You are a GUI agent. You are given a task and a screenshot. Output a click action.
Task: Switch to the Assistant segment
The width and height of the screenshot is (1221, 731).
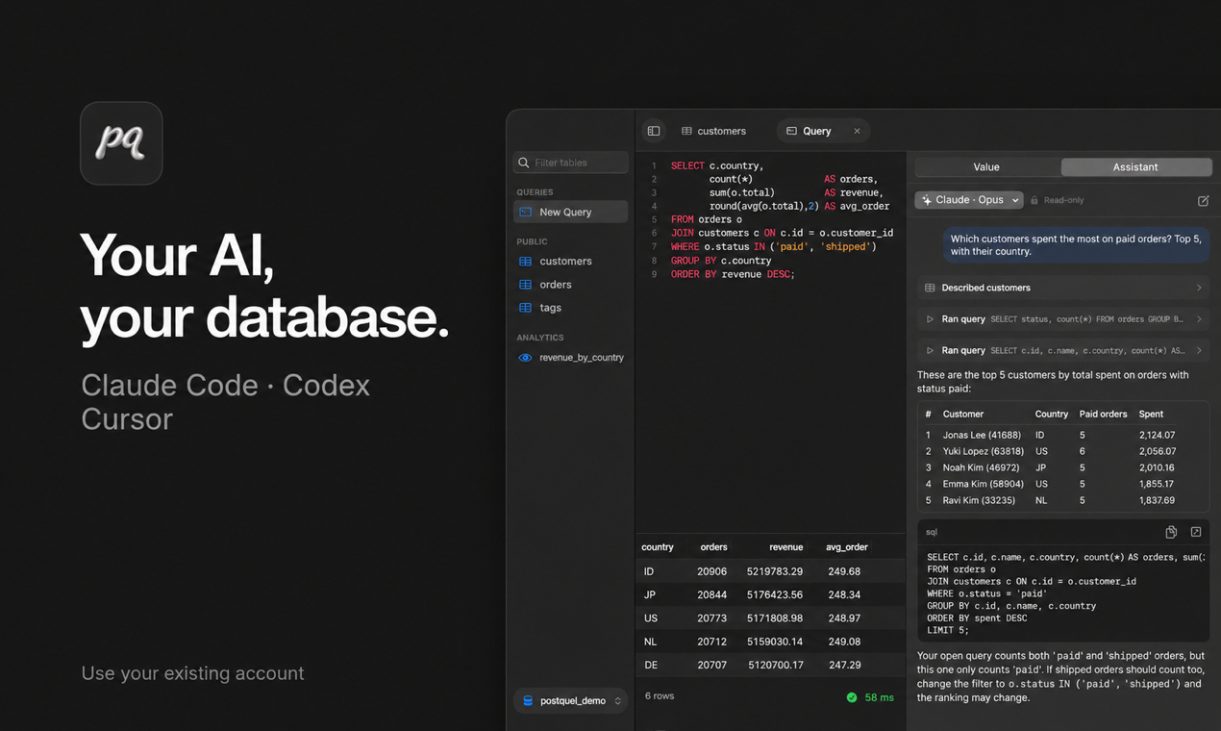(1135, 167)
